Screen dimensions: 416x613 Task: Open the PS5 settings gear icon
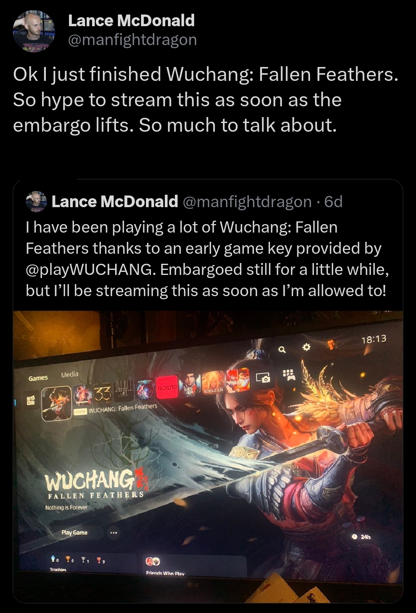click(306, 347)
